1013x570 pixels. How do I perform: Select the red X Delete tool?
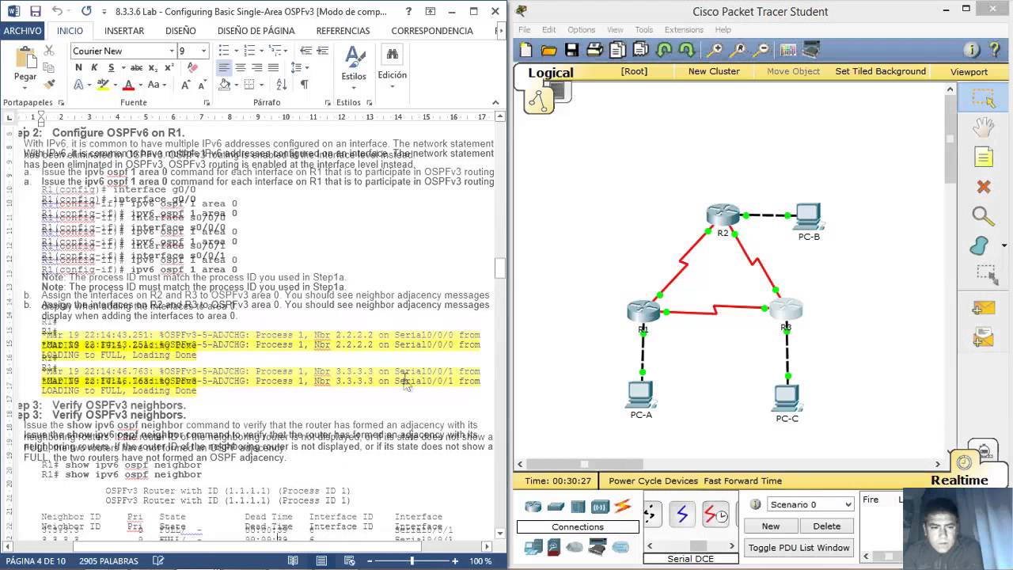click(983, 187)
